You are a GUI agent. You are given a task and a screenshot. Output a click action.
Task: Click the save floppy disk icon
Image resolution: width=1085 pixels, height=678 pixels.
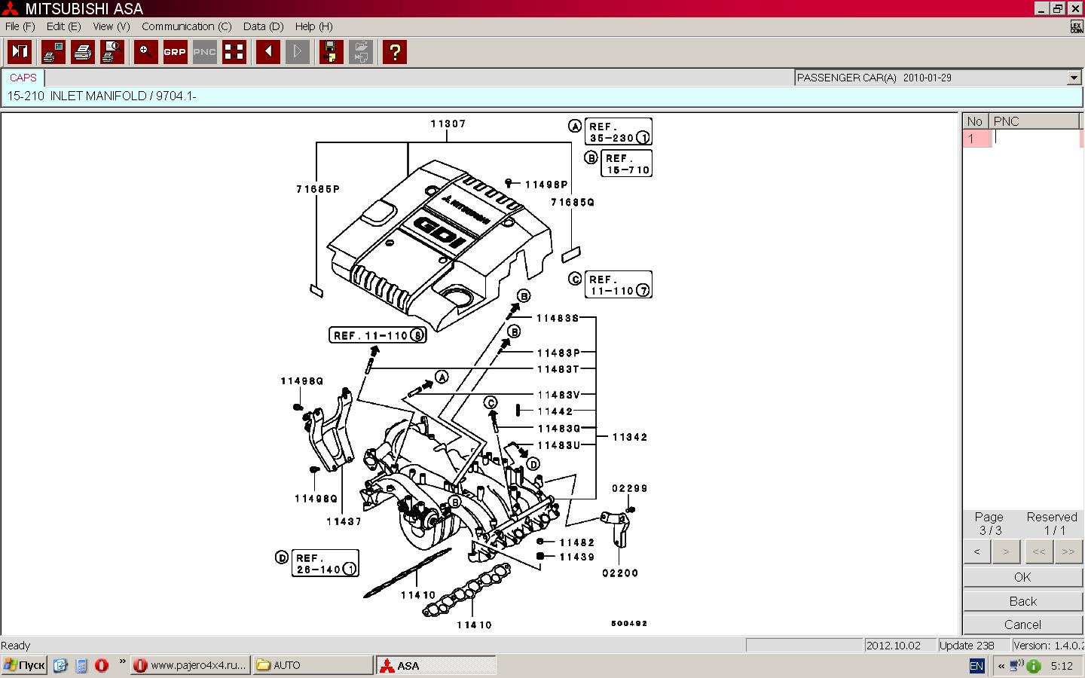tap(331, 52)
